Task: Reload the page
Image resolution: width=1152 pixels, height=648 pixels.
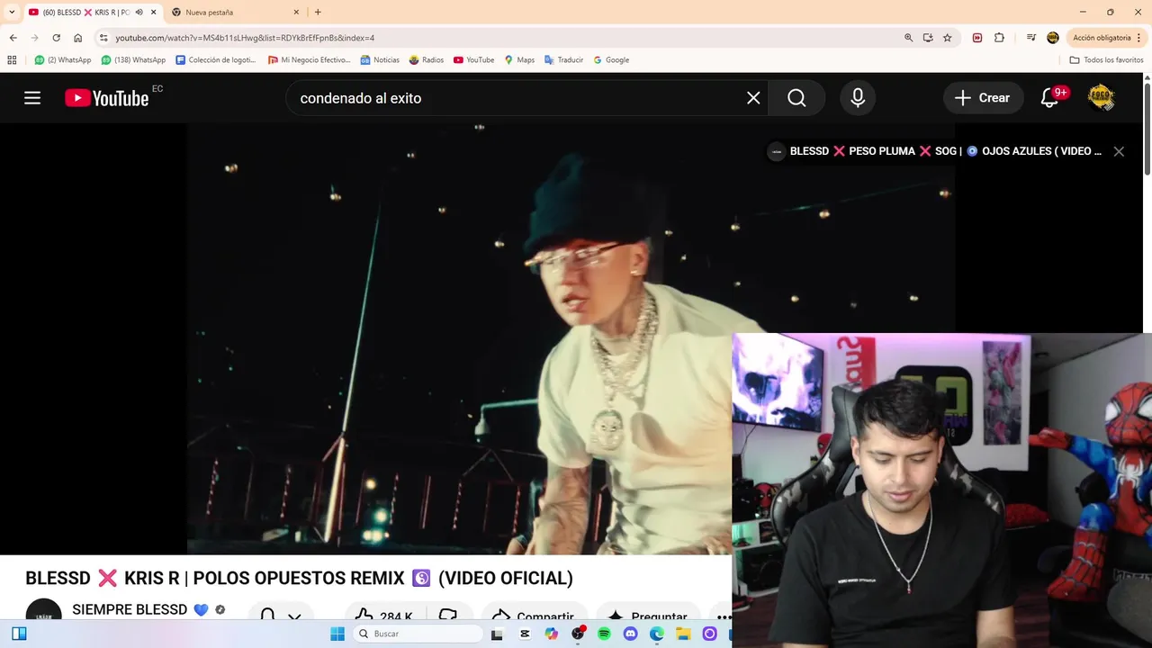Action: coord(56,38)
